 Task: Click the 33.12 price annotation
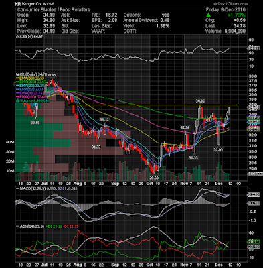pyautogui.click(x=104, y=119)
